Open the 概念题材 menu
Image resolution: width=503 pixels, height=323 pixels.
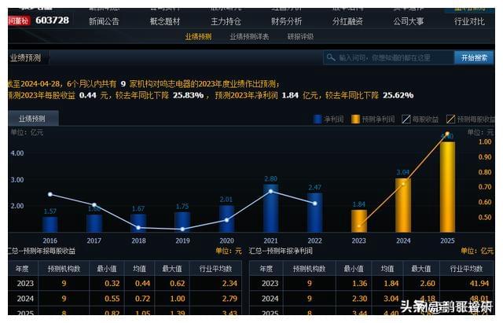click(165, 21)
